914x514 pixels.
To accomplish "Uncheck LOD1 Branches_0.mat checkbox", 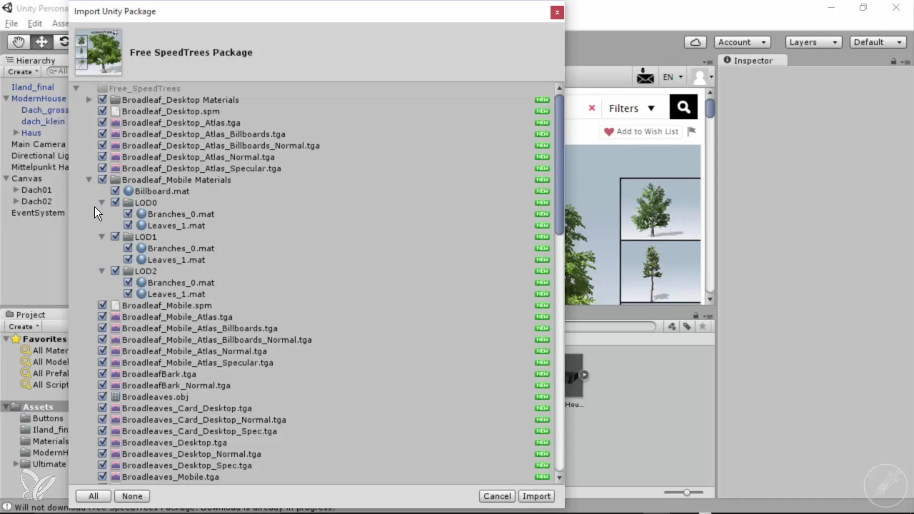I will (128, 248).
